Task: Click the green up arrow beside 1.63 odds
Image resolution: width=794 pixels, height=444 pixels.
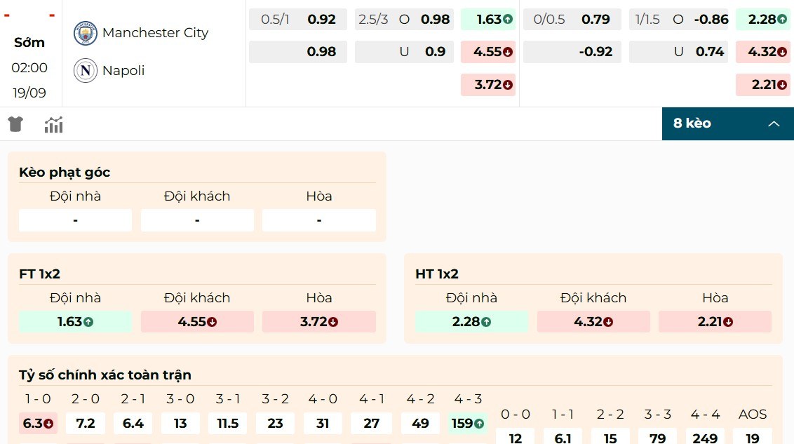Action: (507, 19)
